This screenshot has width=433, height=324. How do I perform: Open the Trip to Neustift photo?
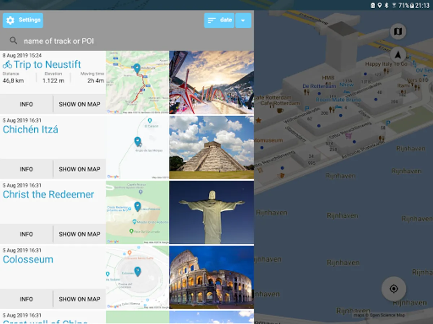[211, 82]
